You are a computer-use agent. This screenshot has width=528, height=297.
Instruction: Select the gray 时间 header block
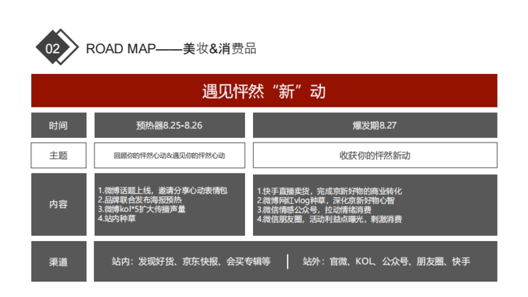(59, 125)
